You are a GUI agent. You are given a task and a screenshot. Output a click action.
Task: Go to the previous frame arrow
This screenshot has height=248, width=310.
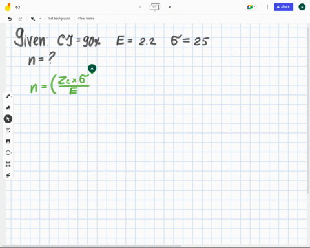pyautogui.click(x=140, y=7)
